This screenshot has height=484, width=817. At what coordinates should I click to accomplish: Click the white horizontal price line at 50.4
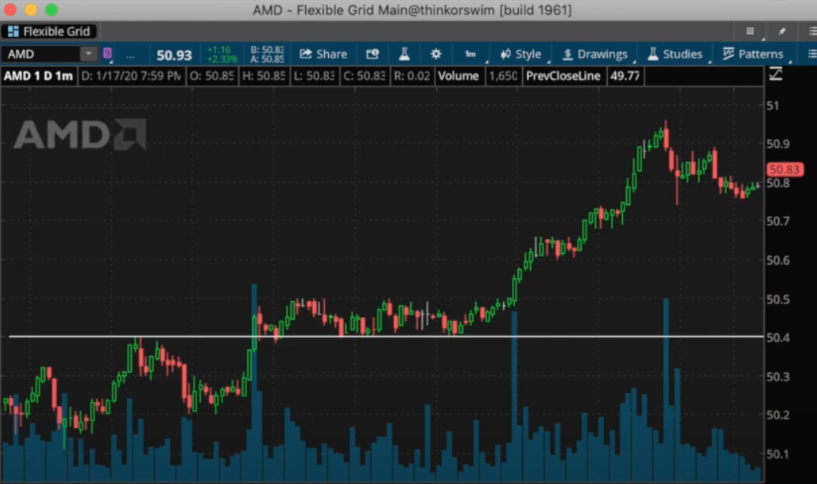pos(386,337)
